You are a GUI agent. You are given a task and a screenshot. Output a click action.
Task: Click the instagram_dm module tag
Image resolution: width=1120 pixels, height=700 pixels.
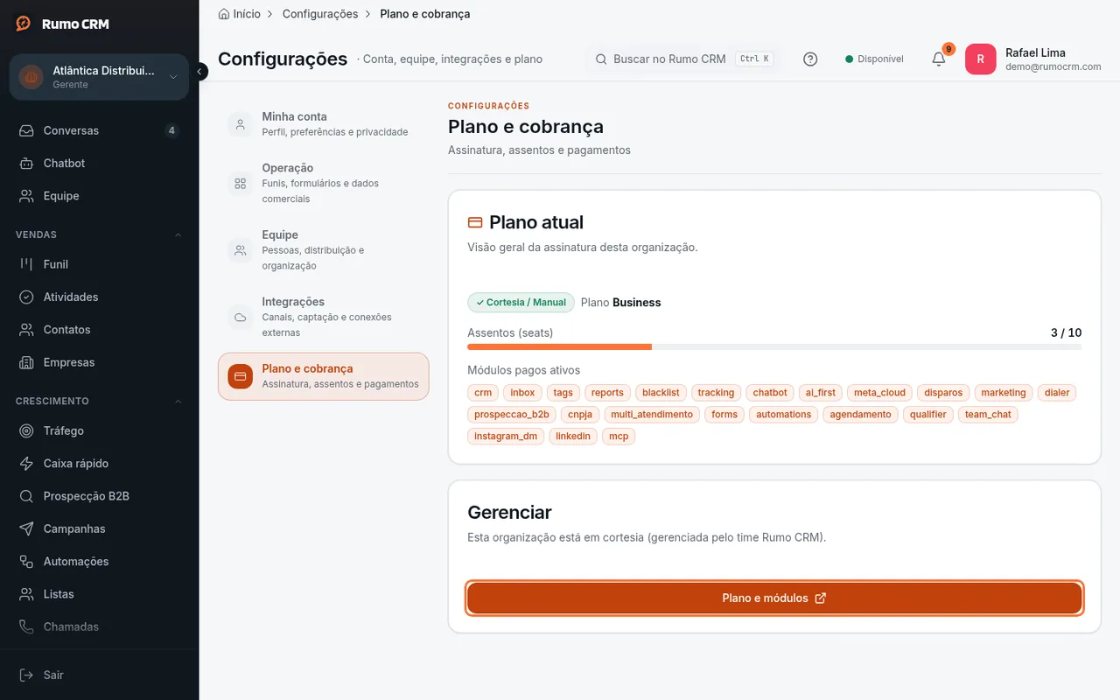point(506,436)
